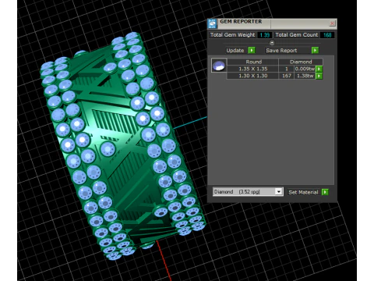Screen dimensions: 374x281
Task: Open the Diamond material dropdown
Action: tap(279, 192)
